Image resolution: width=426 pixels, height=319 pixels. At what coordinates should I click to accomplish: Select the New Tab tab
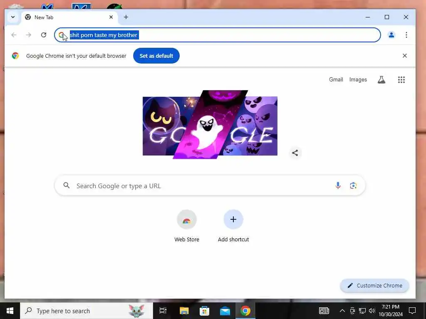tap(69, 17)
